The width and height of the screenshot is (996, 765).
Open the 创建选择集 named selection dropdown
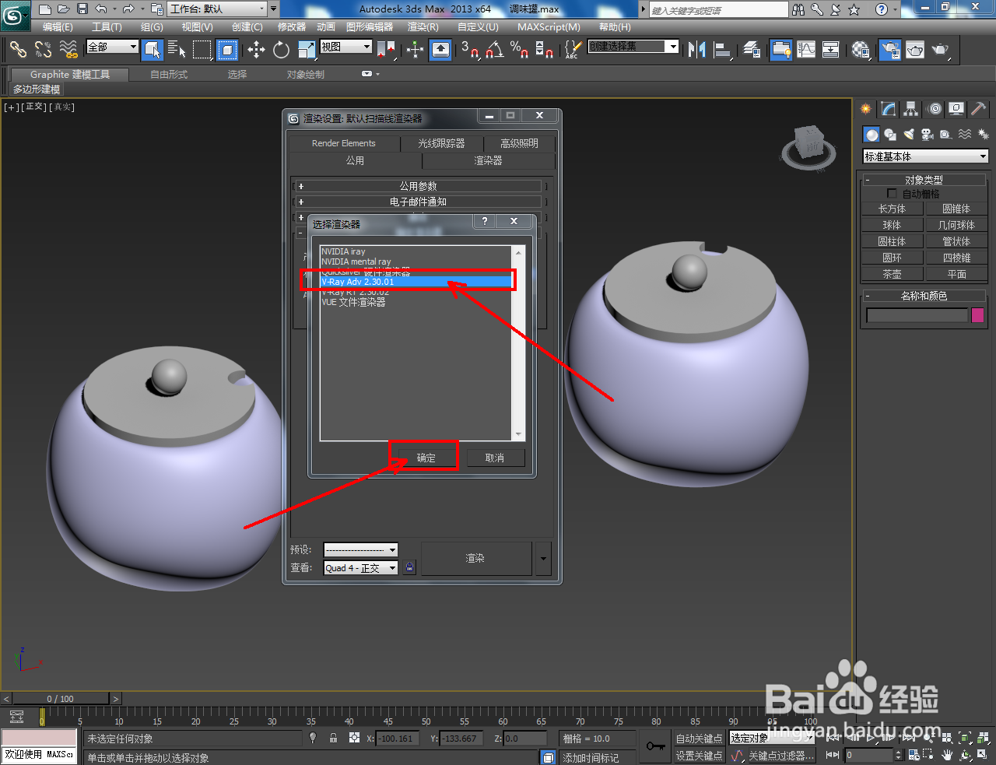[633, 47]
